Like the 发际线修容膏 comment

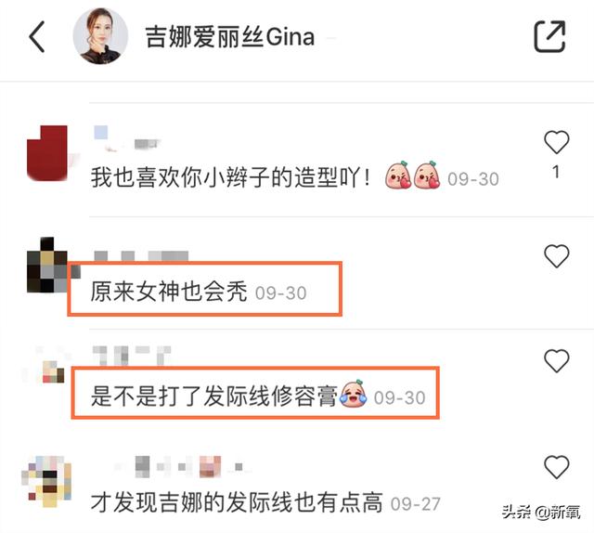(x=557, y=360)
